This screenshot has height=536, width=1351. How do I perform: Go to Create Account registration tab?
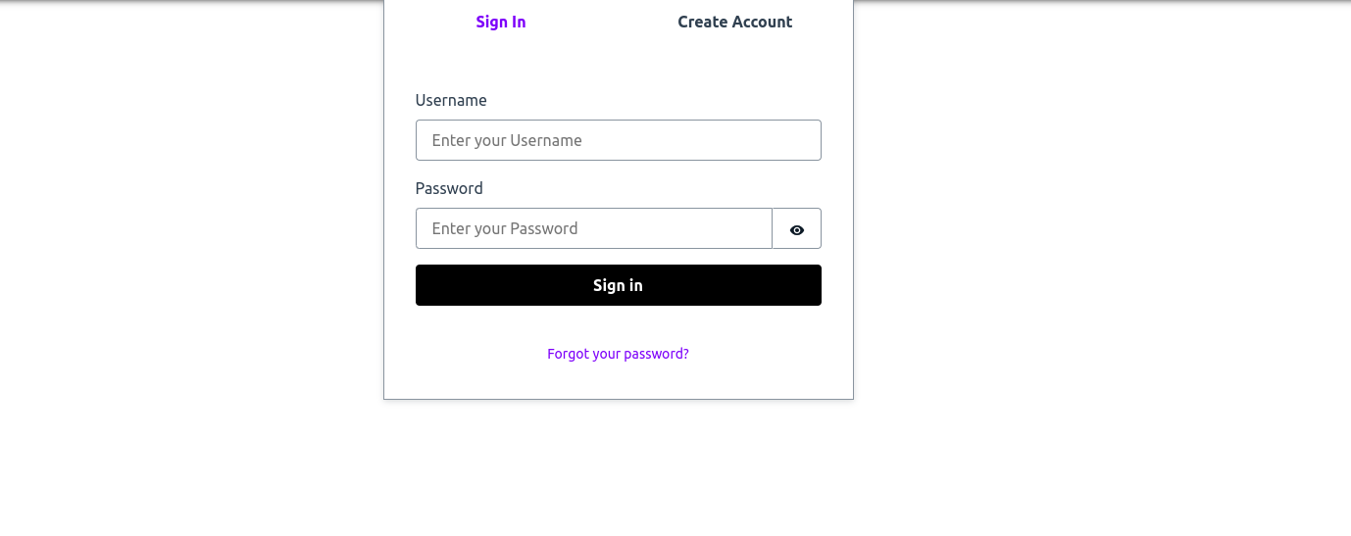[x=734, y=23]
